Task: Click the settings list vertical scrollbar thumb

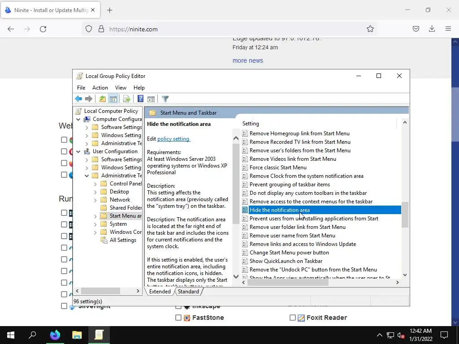Action: [x=405, y=215]
